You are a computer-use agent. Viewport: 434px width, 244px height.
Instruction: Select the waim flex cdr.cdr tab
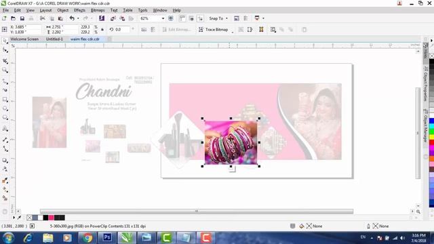tap(85, 39)
